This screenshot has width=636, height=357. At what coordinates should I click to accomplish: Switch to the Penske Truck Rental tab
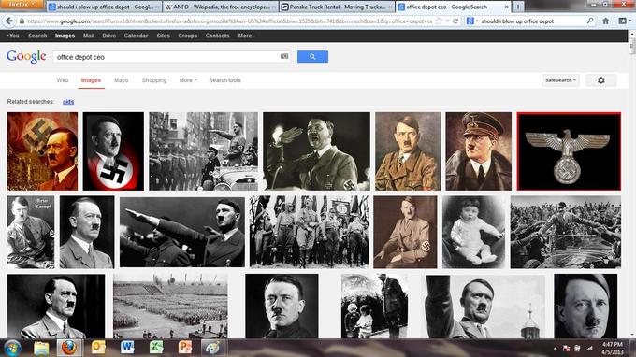click(337, 7)
